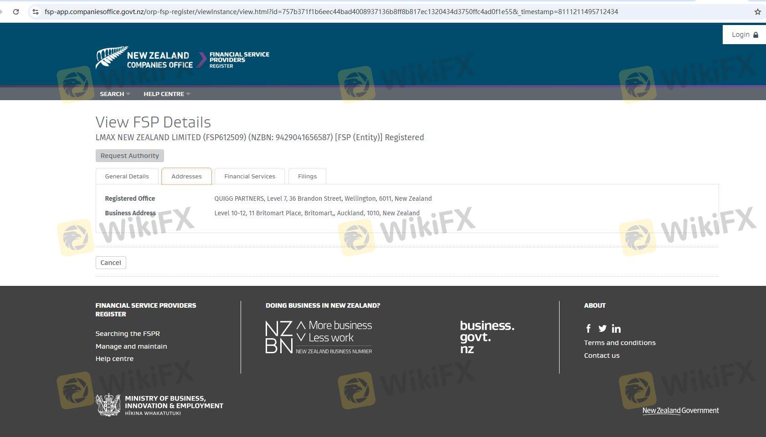Open the LinkedIn icon in footer
Viewport: 766px width, 437px height.
[616, 329]
